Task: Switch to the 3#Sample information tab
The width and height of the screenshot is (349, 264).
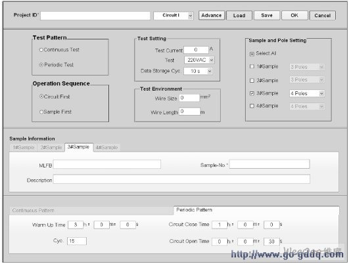Action: tap(79, 147)
